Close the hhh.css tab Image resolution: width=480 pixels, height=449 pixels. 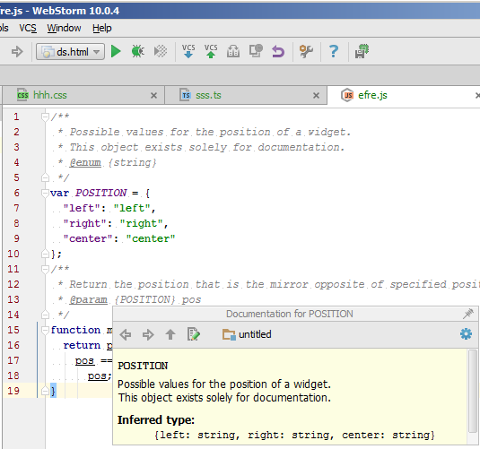pyautogui.click(x=153, y=96)
